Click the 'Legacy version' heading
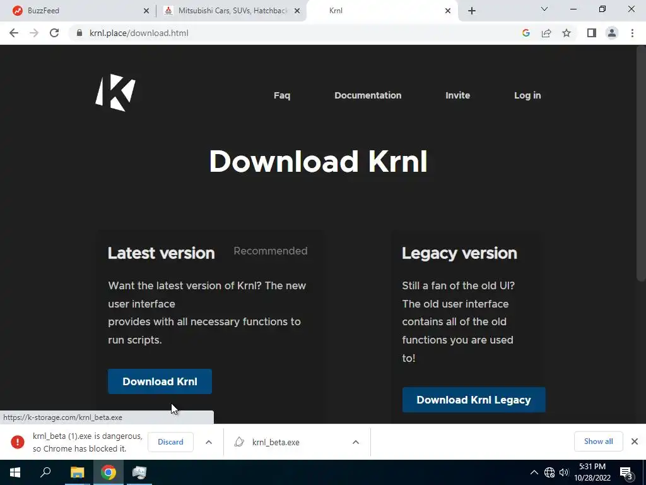Viewport: 646px width, 485px height. pyautogui.click(x=459, y=253)
